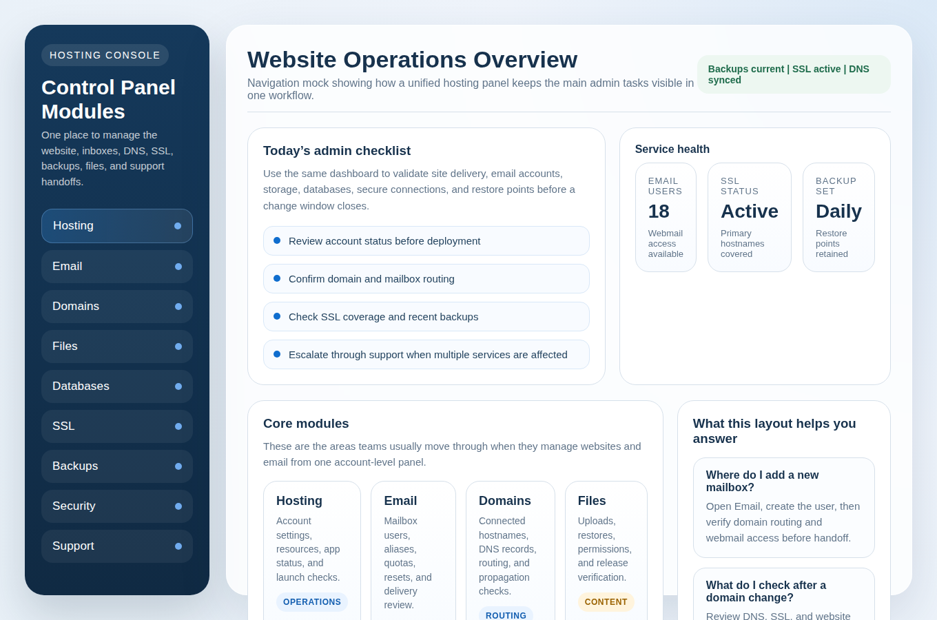The width and height of the screenshot is (937, 620).
Task: Open the Support sidebar module
Action: click(117, 546)
